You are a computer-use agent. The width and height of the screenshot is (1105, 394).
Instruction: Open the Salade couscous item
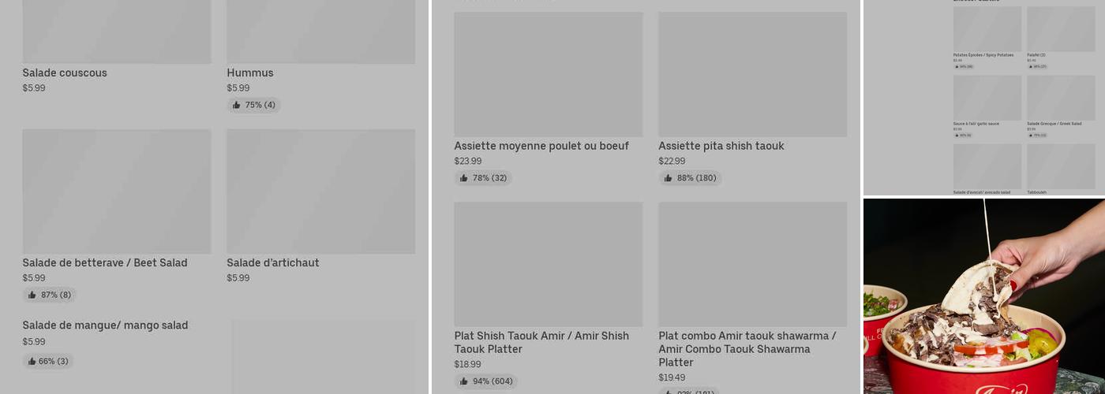click(x=65, y=73)
